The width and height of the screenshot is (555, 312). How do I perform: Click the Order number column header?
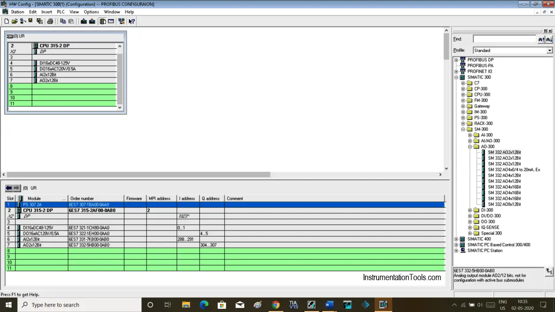coord(96,199)
